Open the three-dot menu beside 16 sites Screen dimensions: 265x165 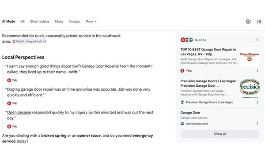[257, 40]
